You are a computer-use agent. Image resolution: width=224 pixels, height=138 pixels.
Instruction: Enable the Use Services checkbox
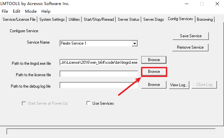[x=89, y=103]
